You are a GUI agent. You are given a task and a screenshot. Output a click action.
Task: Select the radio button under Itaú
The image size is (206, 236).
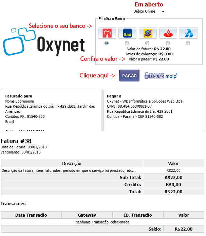pyautogui.click(x=127, y=43)
